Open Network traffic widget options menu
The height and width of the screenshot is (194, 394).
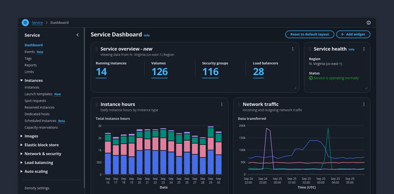[x=363, y=104]
